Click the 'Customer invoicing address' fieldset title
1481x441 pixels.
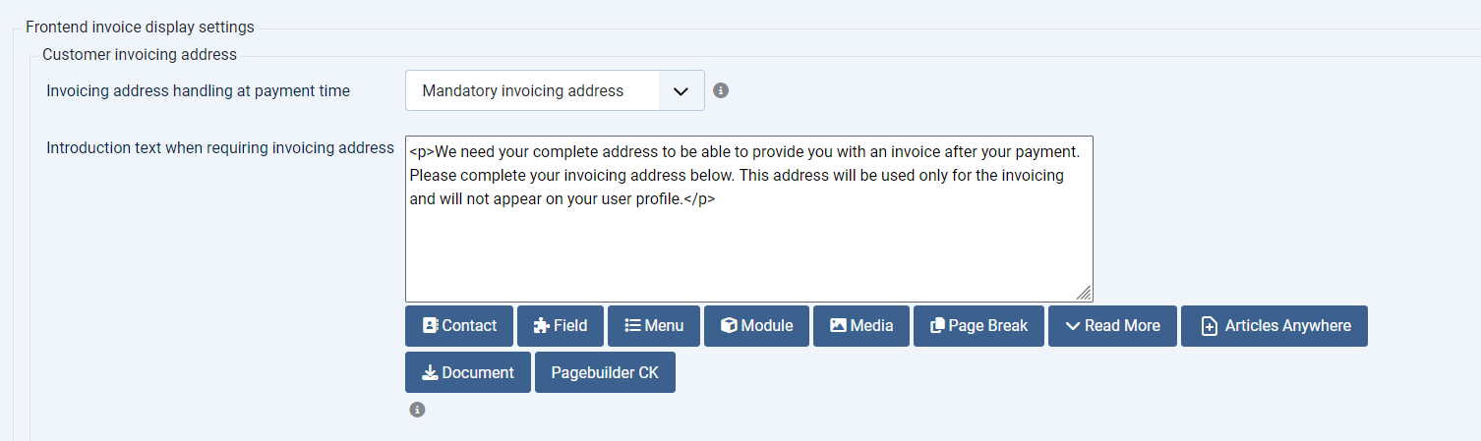pyautogui.click(x=140, y=55)
